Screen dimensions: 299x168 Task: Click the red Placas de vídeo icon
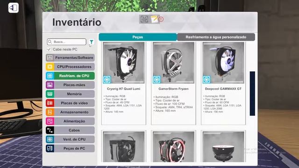pos(50,103)
